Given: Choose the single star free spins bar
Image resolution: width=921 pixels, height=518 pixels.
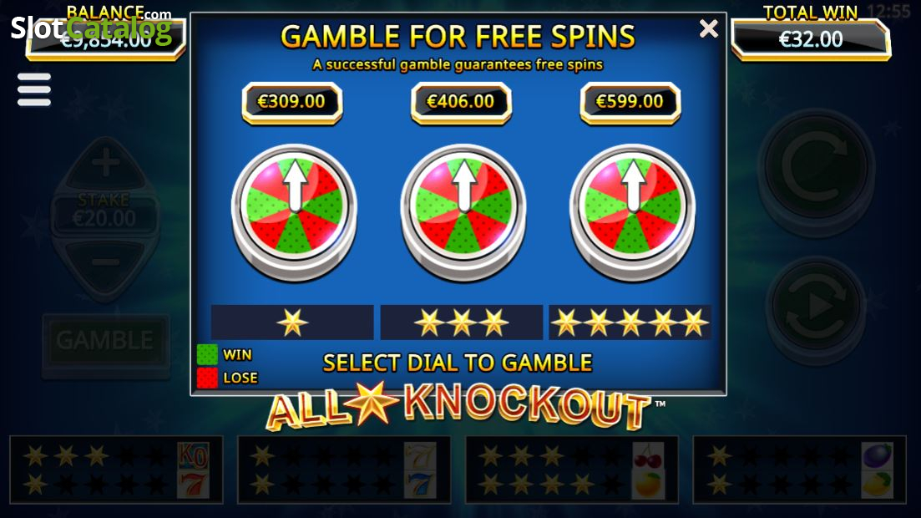Looking at the screenshot, I should pos(292,322).
